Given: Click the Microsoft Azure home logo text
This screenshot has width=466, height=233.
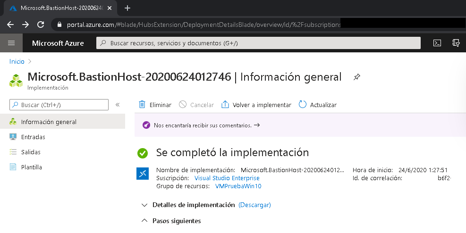Looking at the screenshot, I should point(58,43).
